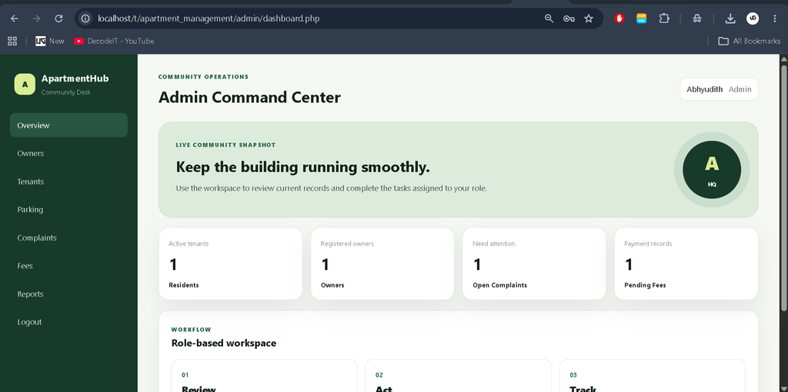This screenshot has height=392, width=788.
Task: Click the browser forward arrow
Action: (x=36, y=18)
